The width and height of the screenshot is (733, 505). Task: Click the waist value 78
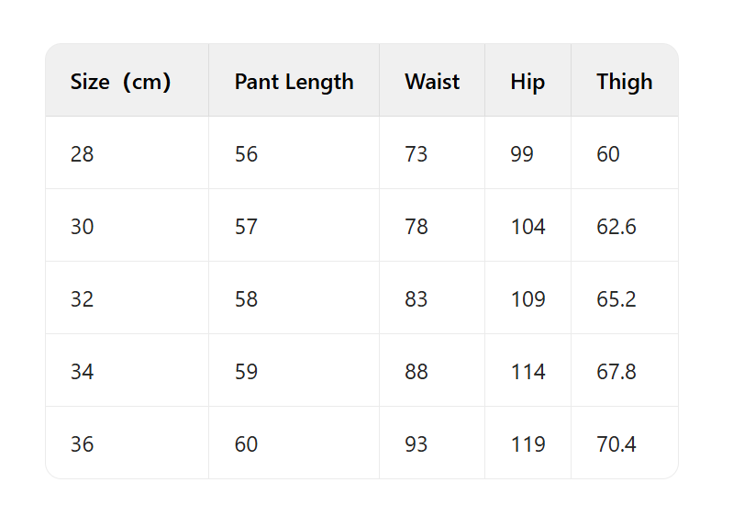point(416,227)
